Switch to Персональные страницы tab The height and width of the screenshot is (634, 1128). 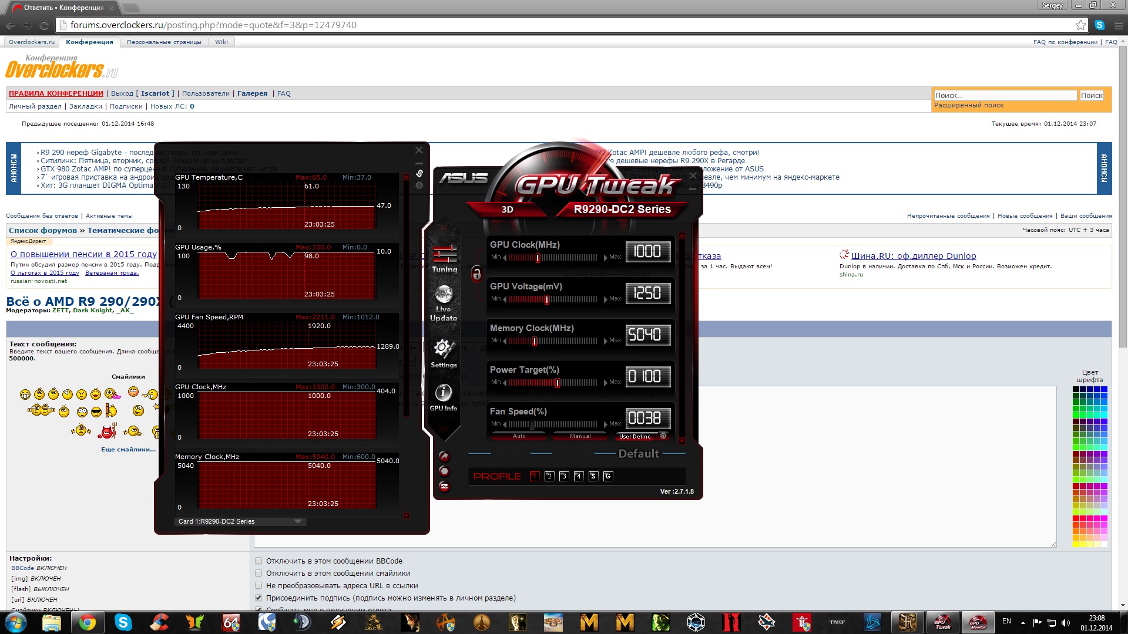[x=164, y=42]
